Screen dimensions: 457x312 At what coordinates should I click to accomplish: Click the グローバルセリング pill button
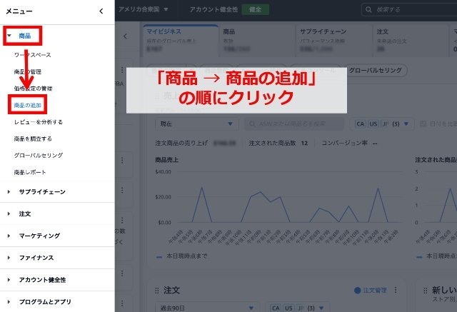376,70
